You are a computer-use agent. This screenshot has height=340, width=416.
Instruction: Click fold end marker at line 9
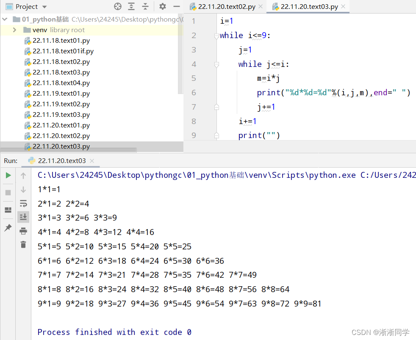(x=216, y=135)
